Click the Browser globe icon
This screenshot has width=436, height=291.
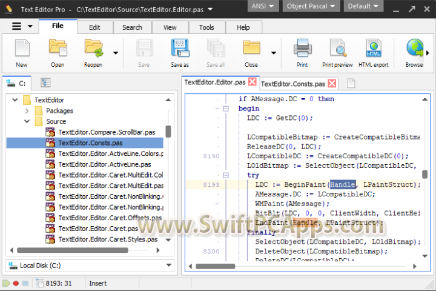[x=414, y=48]
